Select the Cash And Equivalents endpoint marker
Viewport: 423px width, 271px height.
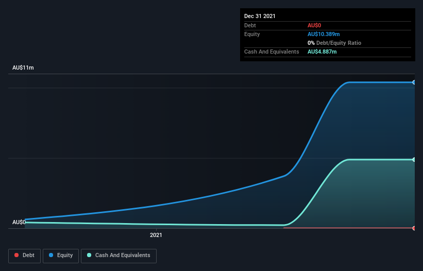414,160
